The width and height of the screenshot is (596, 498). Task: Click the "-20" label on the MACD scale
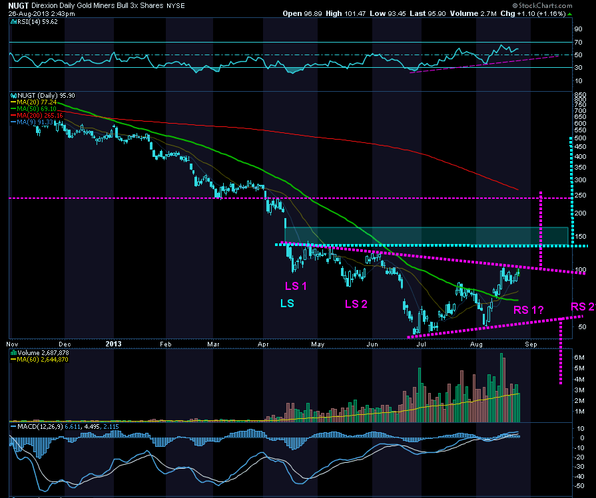579,457
